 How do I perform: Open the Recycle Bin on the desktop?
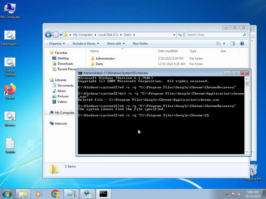tap(253, 172)
